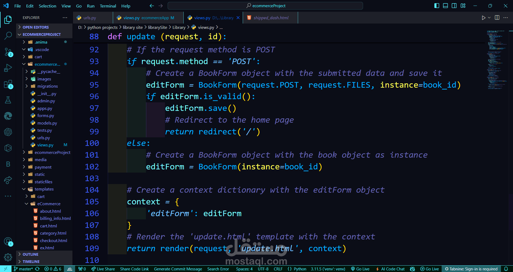Click AI Code Chat status item
Screen dimensions: 513x272
tap(390, 269)
